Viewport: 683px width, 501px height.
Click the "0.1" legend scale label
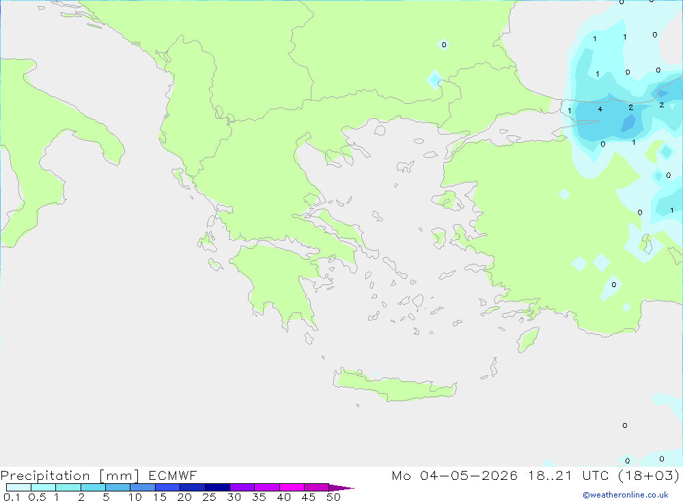[12, 497]
